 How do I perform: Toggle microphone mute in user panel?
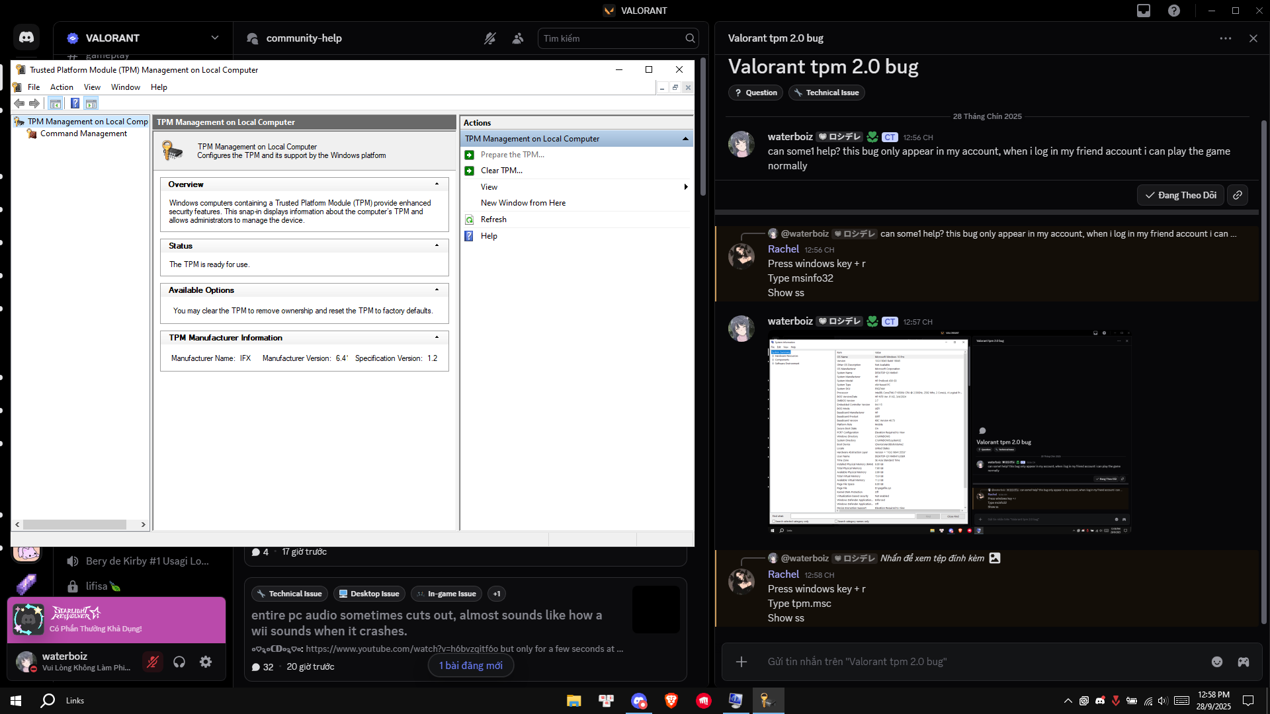[x=153, y=662]
